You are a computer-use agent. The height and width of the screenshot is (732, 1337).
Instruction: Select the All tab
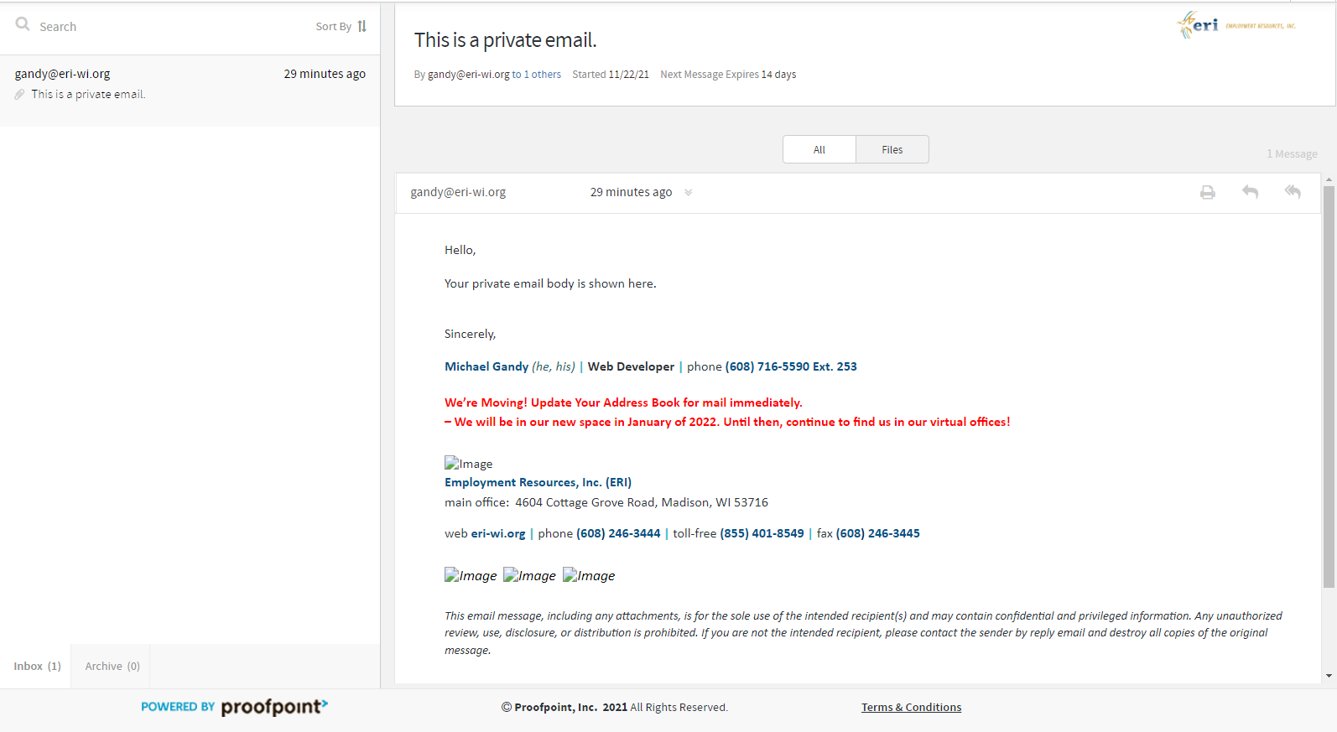819,150
